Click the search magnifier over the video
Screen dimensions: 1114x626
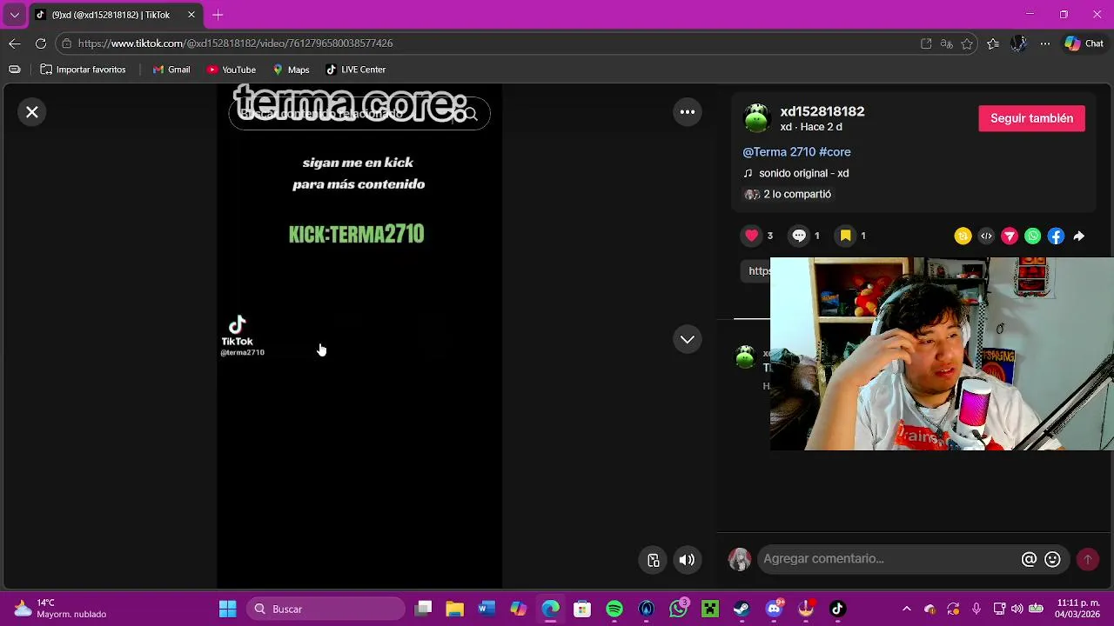(x=471, y=114)
